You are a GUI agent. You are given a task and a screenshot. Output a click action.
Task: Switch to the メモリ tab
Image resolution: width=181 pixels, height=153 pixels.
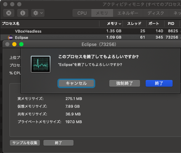102,13
